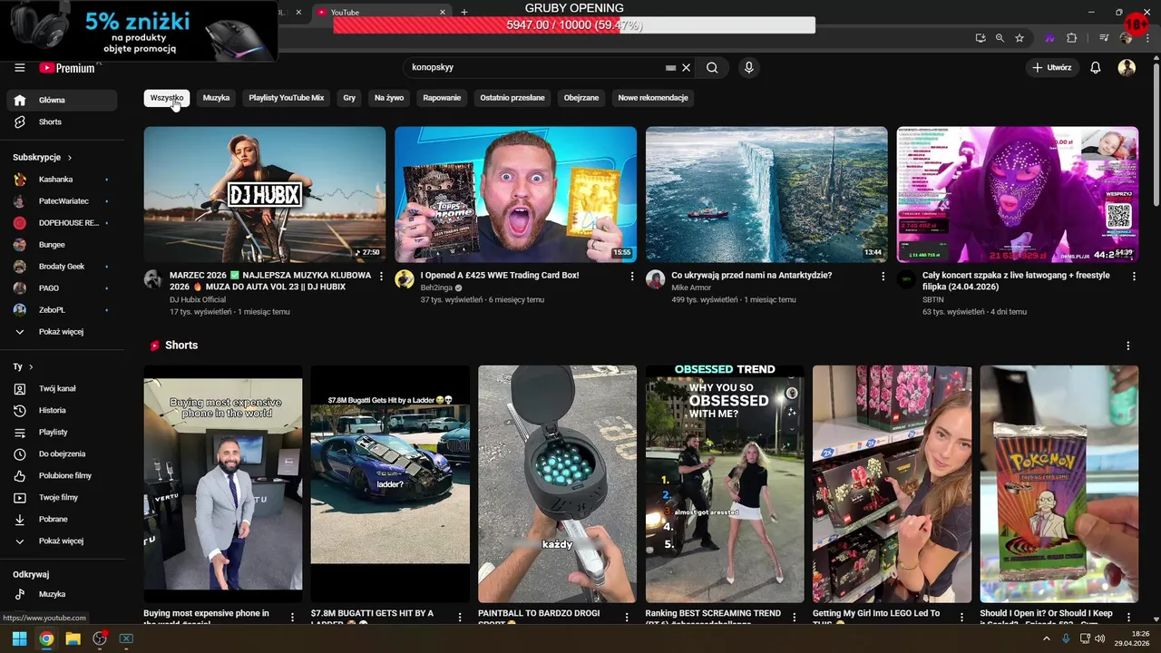Clear the search box text
The height and width of the screenshot is (653, 1161).
pos(687,67)
